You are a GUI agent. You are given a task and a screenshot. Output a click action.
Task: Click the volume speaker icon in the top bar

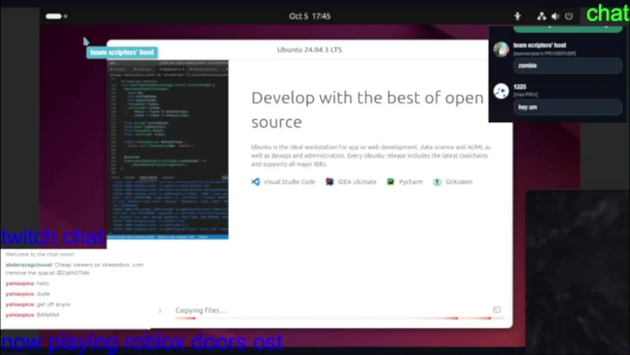click(556, 16)
